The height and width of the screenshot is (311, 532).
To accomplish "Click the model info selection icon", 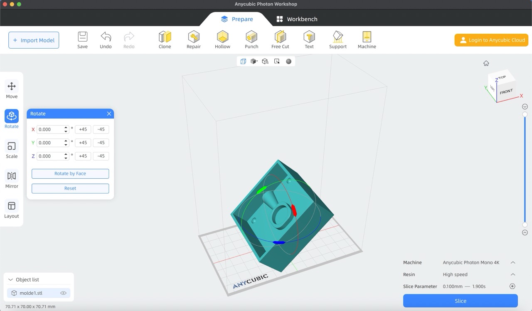I will point(277,61).
